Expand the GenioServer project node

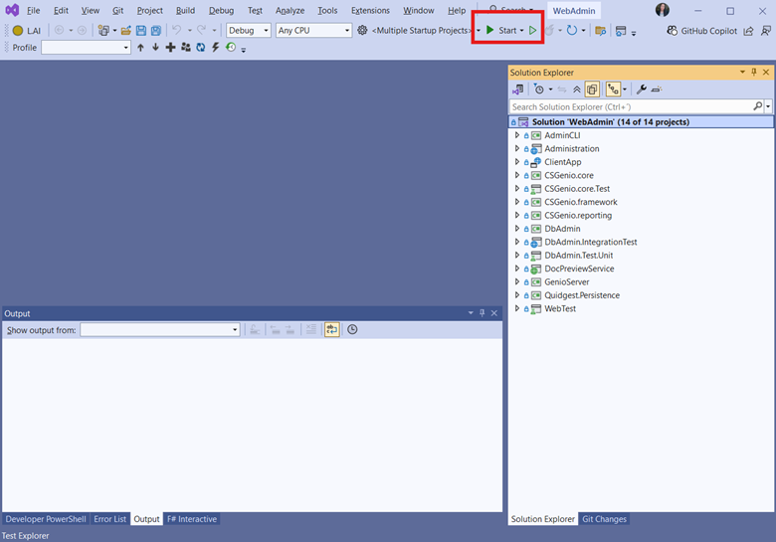tap(516, 281)
